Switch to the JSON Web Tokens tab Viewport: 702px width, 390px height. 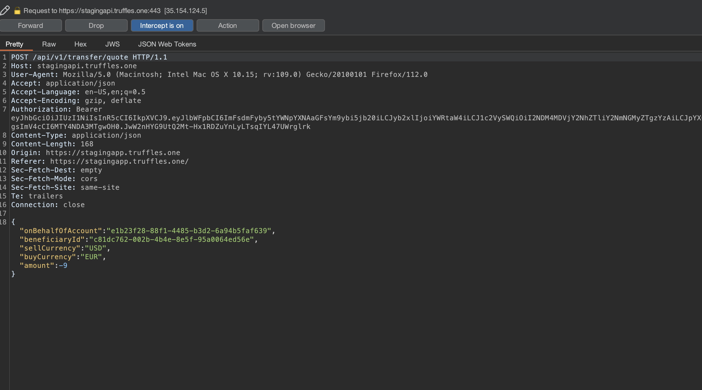pyautogui.click(x=167, y=44)
